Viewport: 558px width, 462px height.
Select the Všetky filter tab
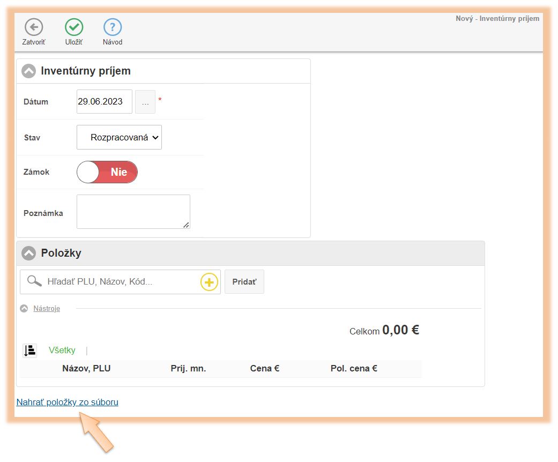pos(62,351)
